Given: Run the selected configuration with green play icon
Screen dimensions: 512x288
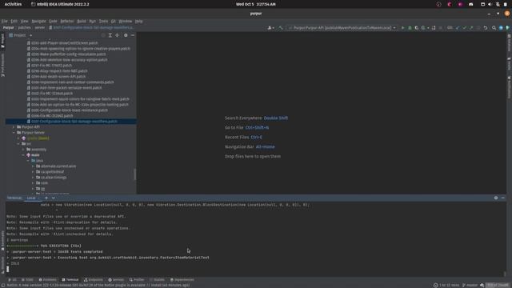Looking at the screenshot, I should (x=402, y=28).
